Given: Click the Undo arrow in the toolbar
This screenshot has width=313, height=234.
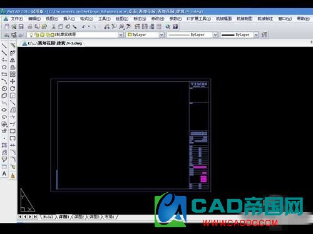Looking at the screenshot, I should coord(84,27).
